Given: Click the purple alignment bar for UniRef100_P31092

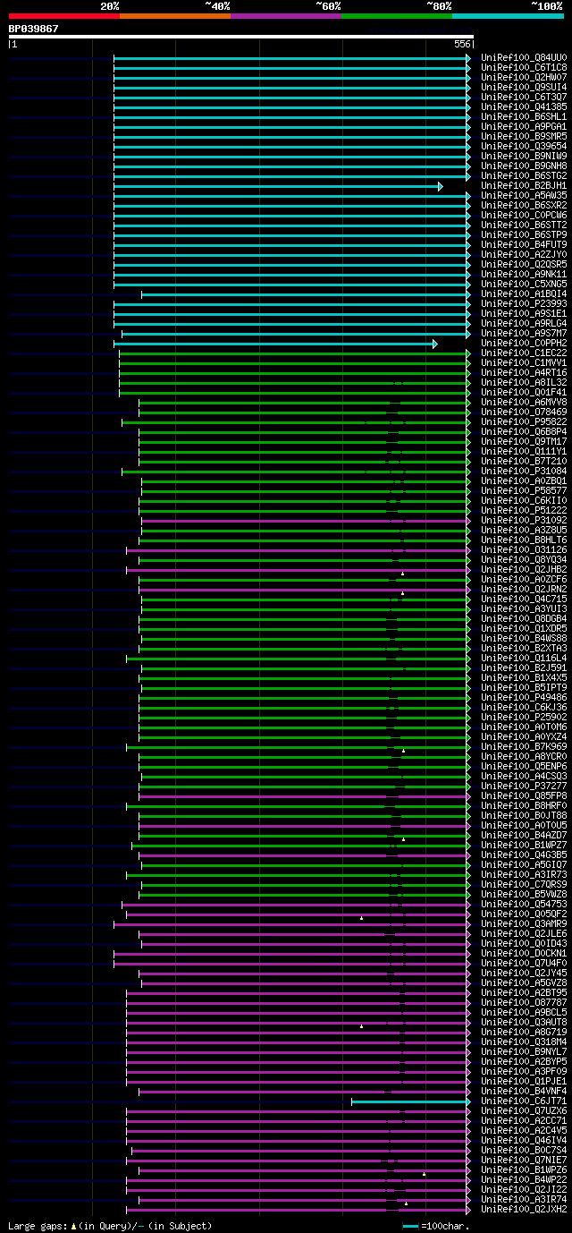Looking at the screenshot, I should pyautogui.click(x=306, y=521).
